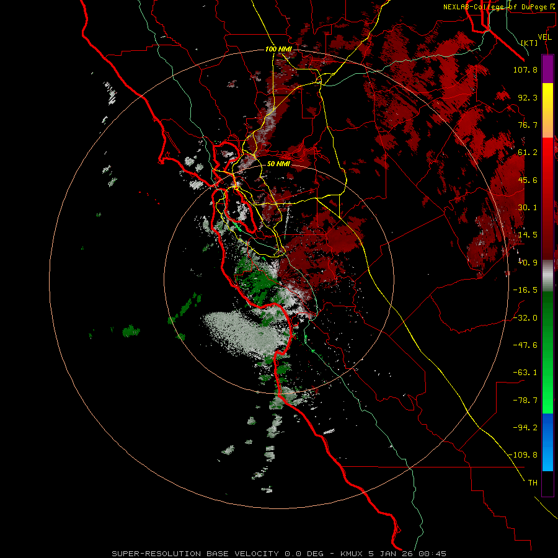
Task: Pick the purple segment of the color bar
Action: [547, 69]
